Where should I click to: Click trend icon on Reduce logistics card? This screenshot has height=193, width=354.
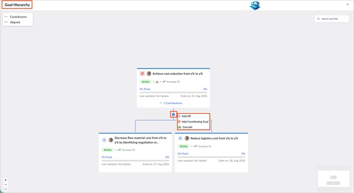tap(195, 146)
